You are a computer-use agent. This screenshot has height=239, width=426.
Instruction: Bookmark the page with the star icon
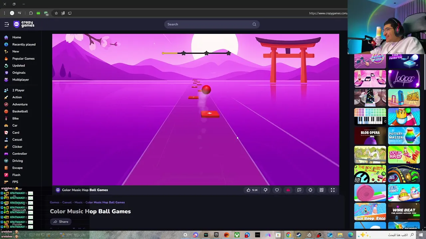point(56,13)
